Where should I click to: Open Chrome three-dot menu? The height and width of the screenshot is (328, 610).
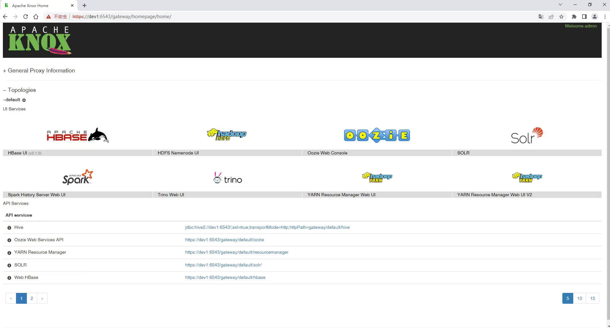tap(605, 17)
